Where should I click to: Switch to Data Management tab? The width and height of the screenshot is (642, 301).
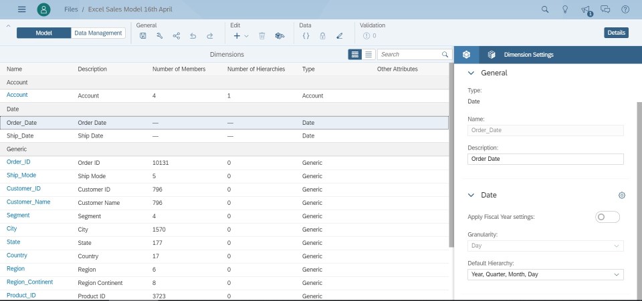click(98, 33)
